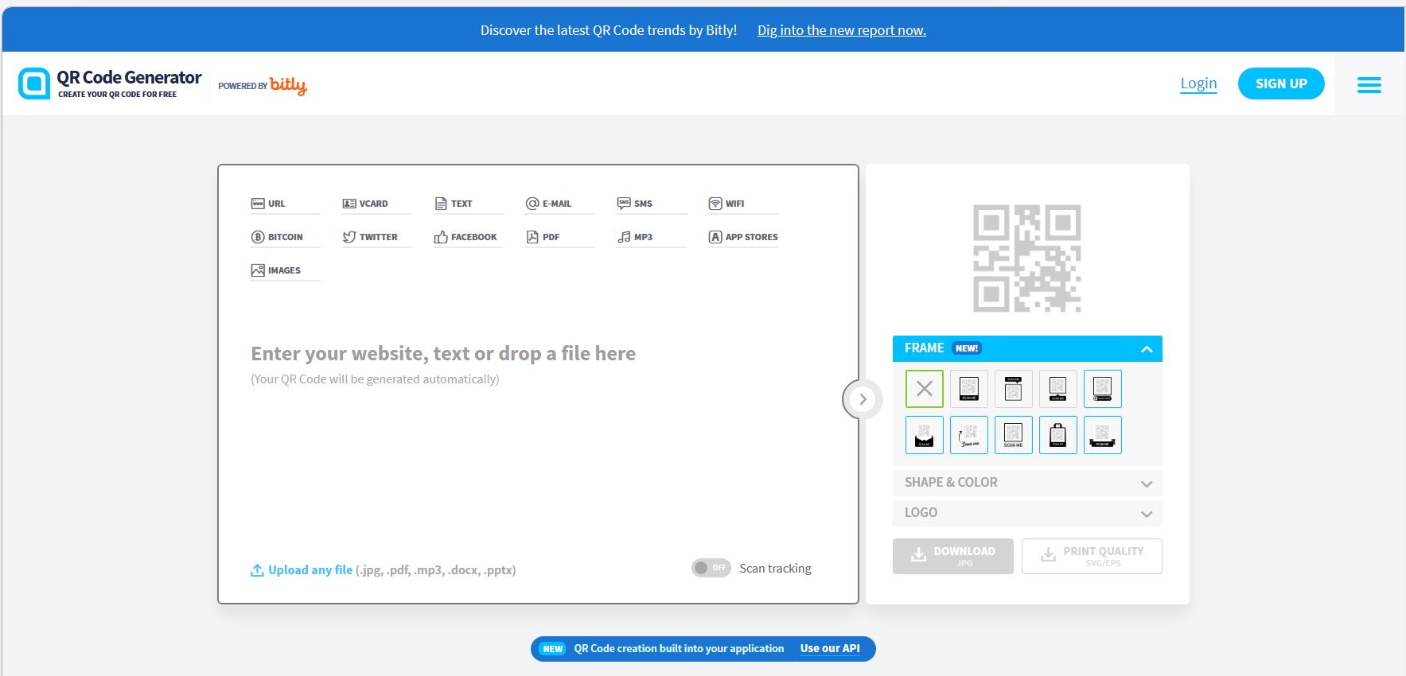Select the no-frame X option
Viewport: 1406px width, 676px height.
pyautogui.click(x=924, y=389)
